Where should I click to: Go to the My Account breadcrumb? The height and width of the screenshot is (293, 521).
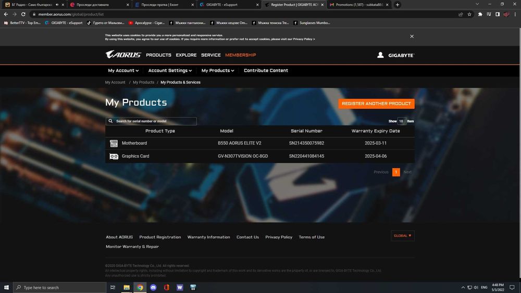pos(115,82)
